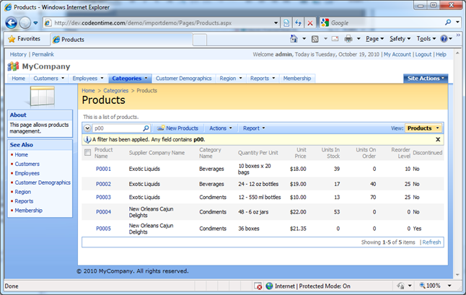The width and height of the screenshot is (466, 295).
Task: Click the Print icon in IE toolbar
Action: pos(348,38)
